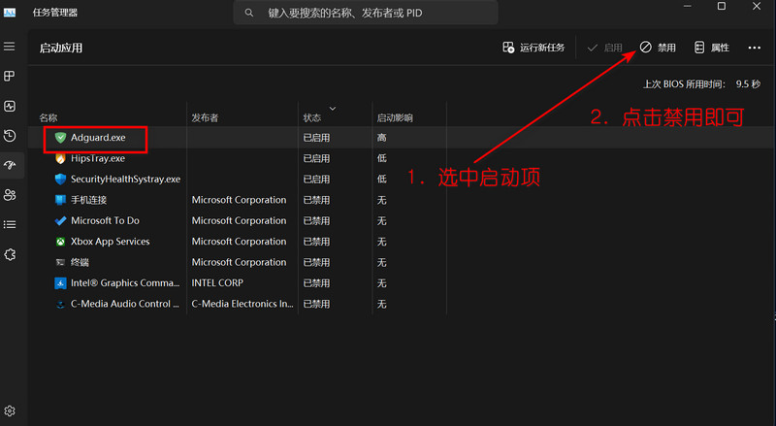This screenshot has height=426, width=776.
Task: Click the Intel Graphics Command icon
Action: pos(60,283)
